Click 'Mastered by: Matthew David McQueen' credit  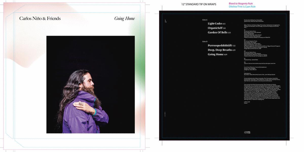click(254, 21)
